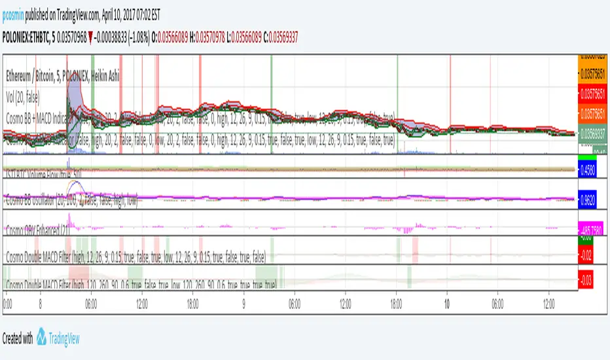Screen dimensions: 610x360
Task: Click the ST BTC Volume Flow indicator label
Action: coord(44,174)
